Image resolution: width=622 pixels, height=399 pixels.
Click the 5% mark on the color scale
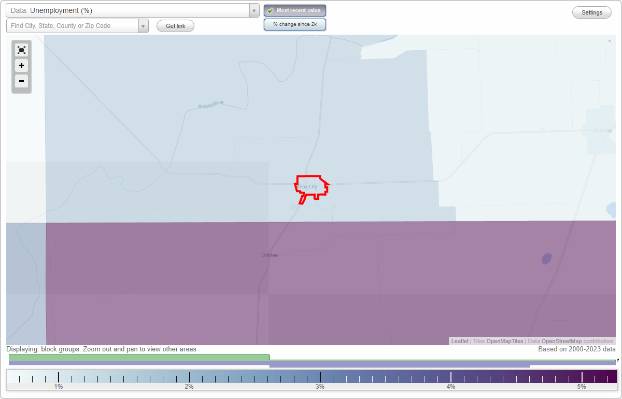(x=582, y=387)
